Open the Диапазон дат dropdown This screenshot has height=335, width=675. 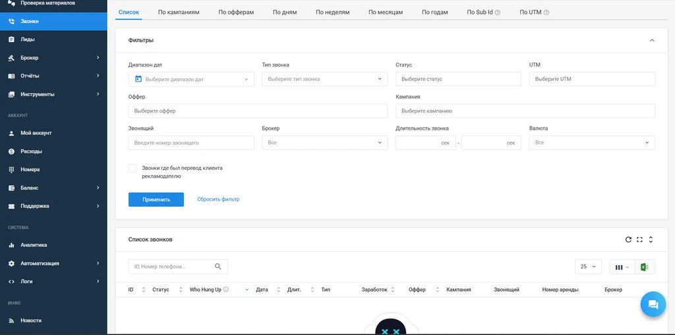[191, 79]
